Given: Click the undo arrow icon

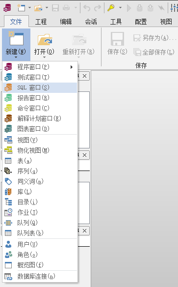Looking at the screenshot, I should click(x=87, y=8).
